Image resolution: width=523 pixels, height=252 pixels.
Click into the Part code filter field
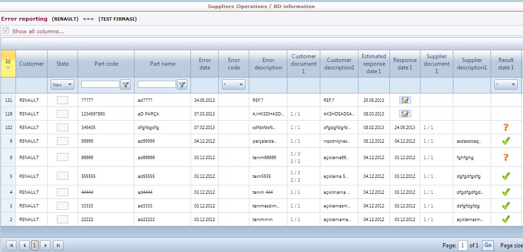(x=100, y=84)
